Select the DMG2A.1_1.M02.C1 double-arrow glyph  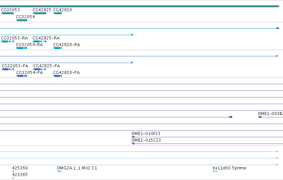click(x=60, y=171)
